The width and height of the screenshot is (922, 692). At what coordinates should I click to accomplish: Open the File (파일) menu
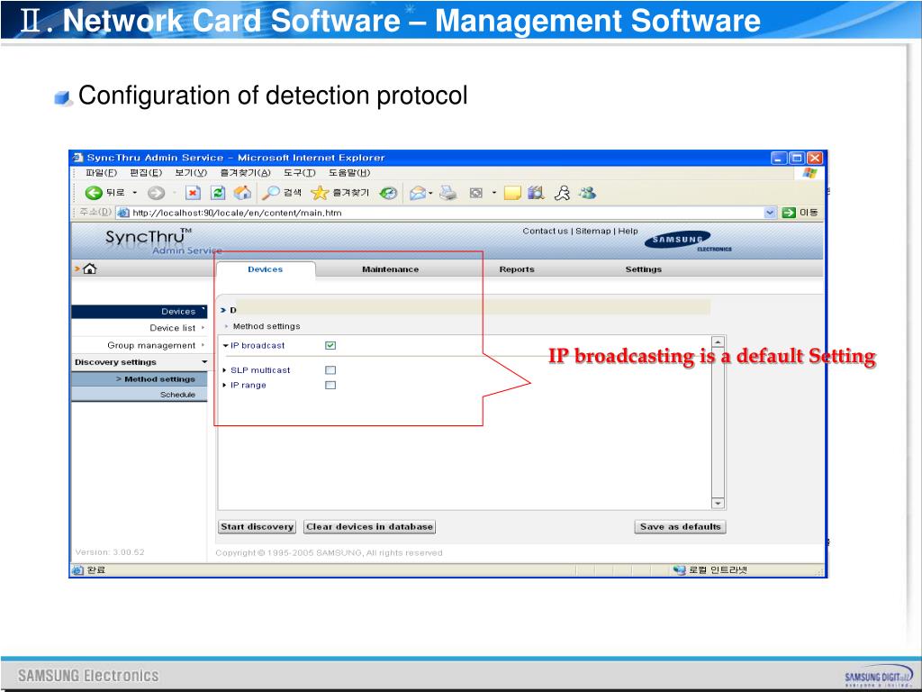(101, 172)
